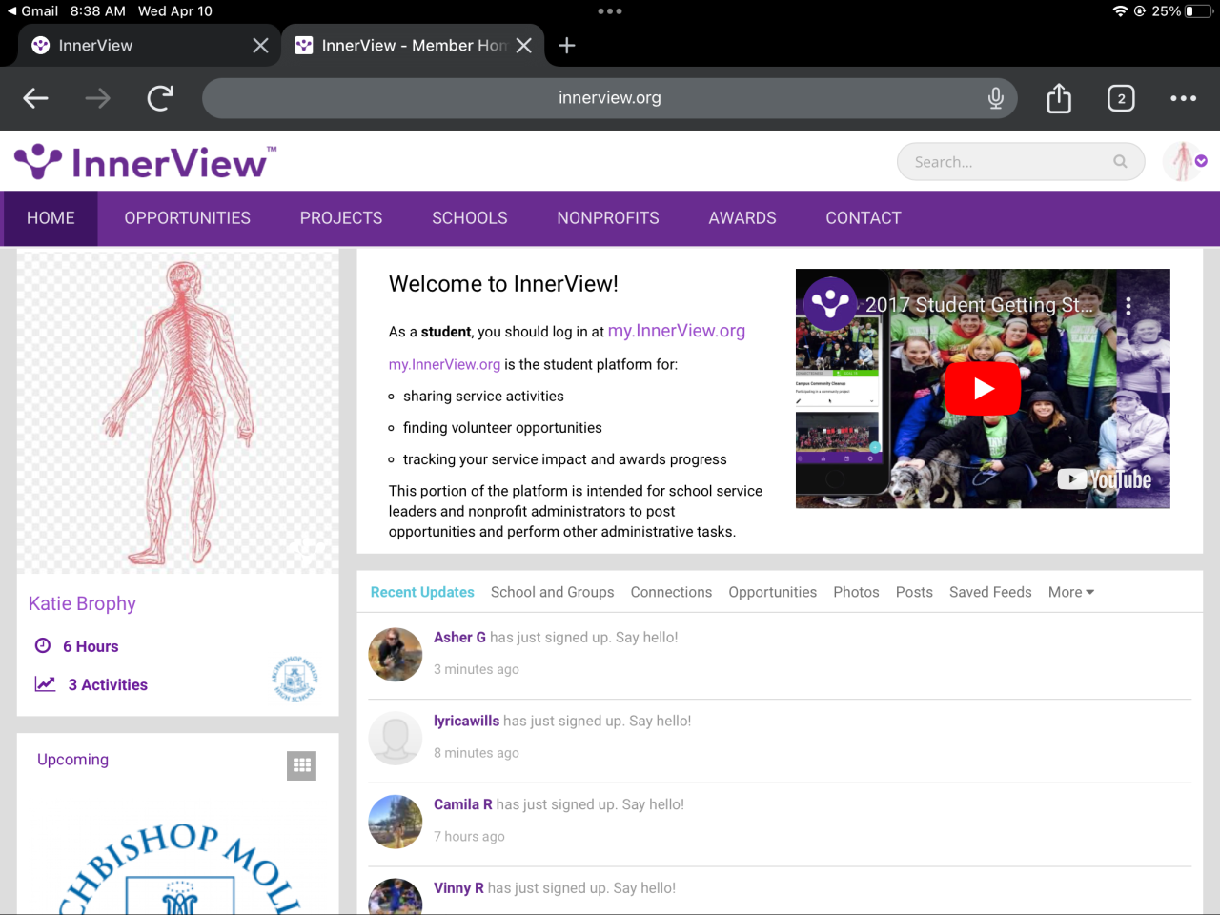1220x915 pixels.
Task: Click the large my.InnerView.org link
Action: [677, 331]
